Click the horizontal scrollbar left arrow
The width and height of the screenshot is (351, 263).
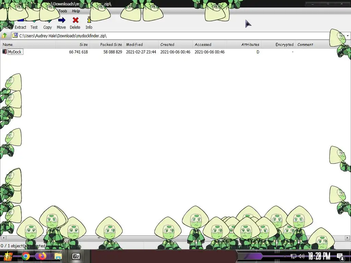(3, 238)
